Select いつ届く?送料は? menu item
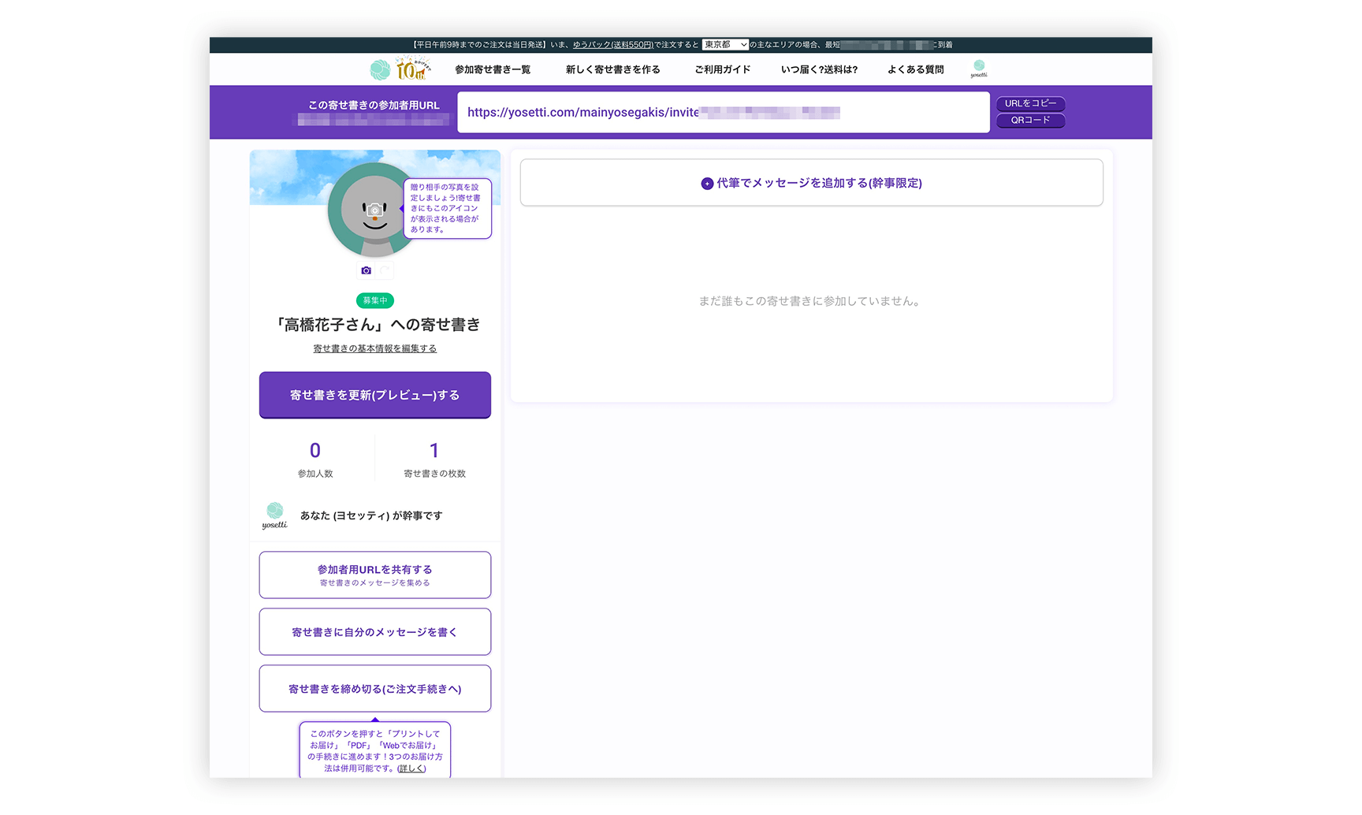 pyautogui.click(x=819, y=69)
